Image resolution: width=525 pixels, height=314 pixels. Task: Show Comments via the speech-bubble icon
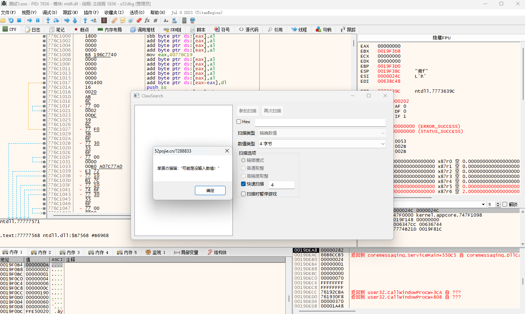pos(122,20)
